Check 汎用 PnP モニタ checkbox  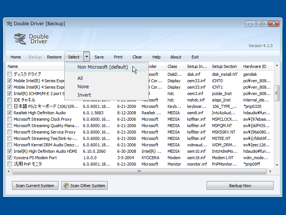[9, 164]
